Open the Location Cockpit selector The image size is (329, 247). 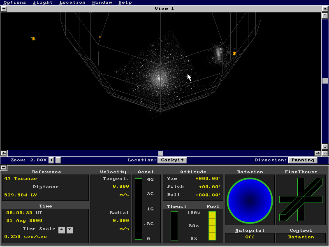click(x=172, y=160)
